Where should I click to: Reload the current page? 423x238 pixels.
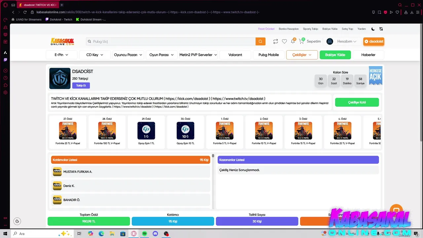pos(25,12)
